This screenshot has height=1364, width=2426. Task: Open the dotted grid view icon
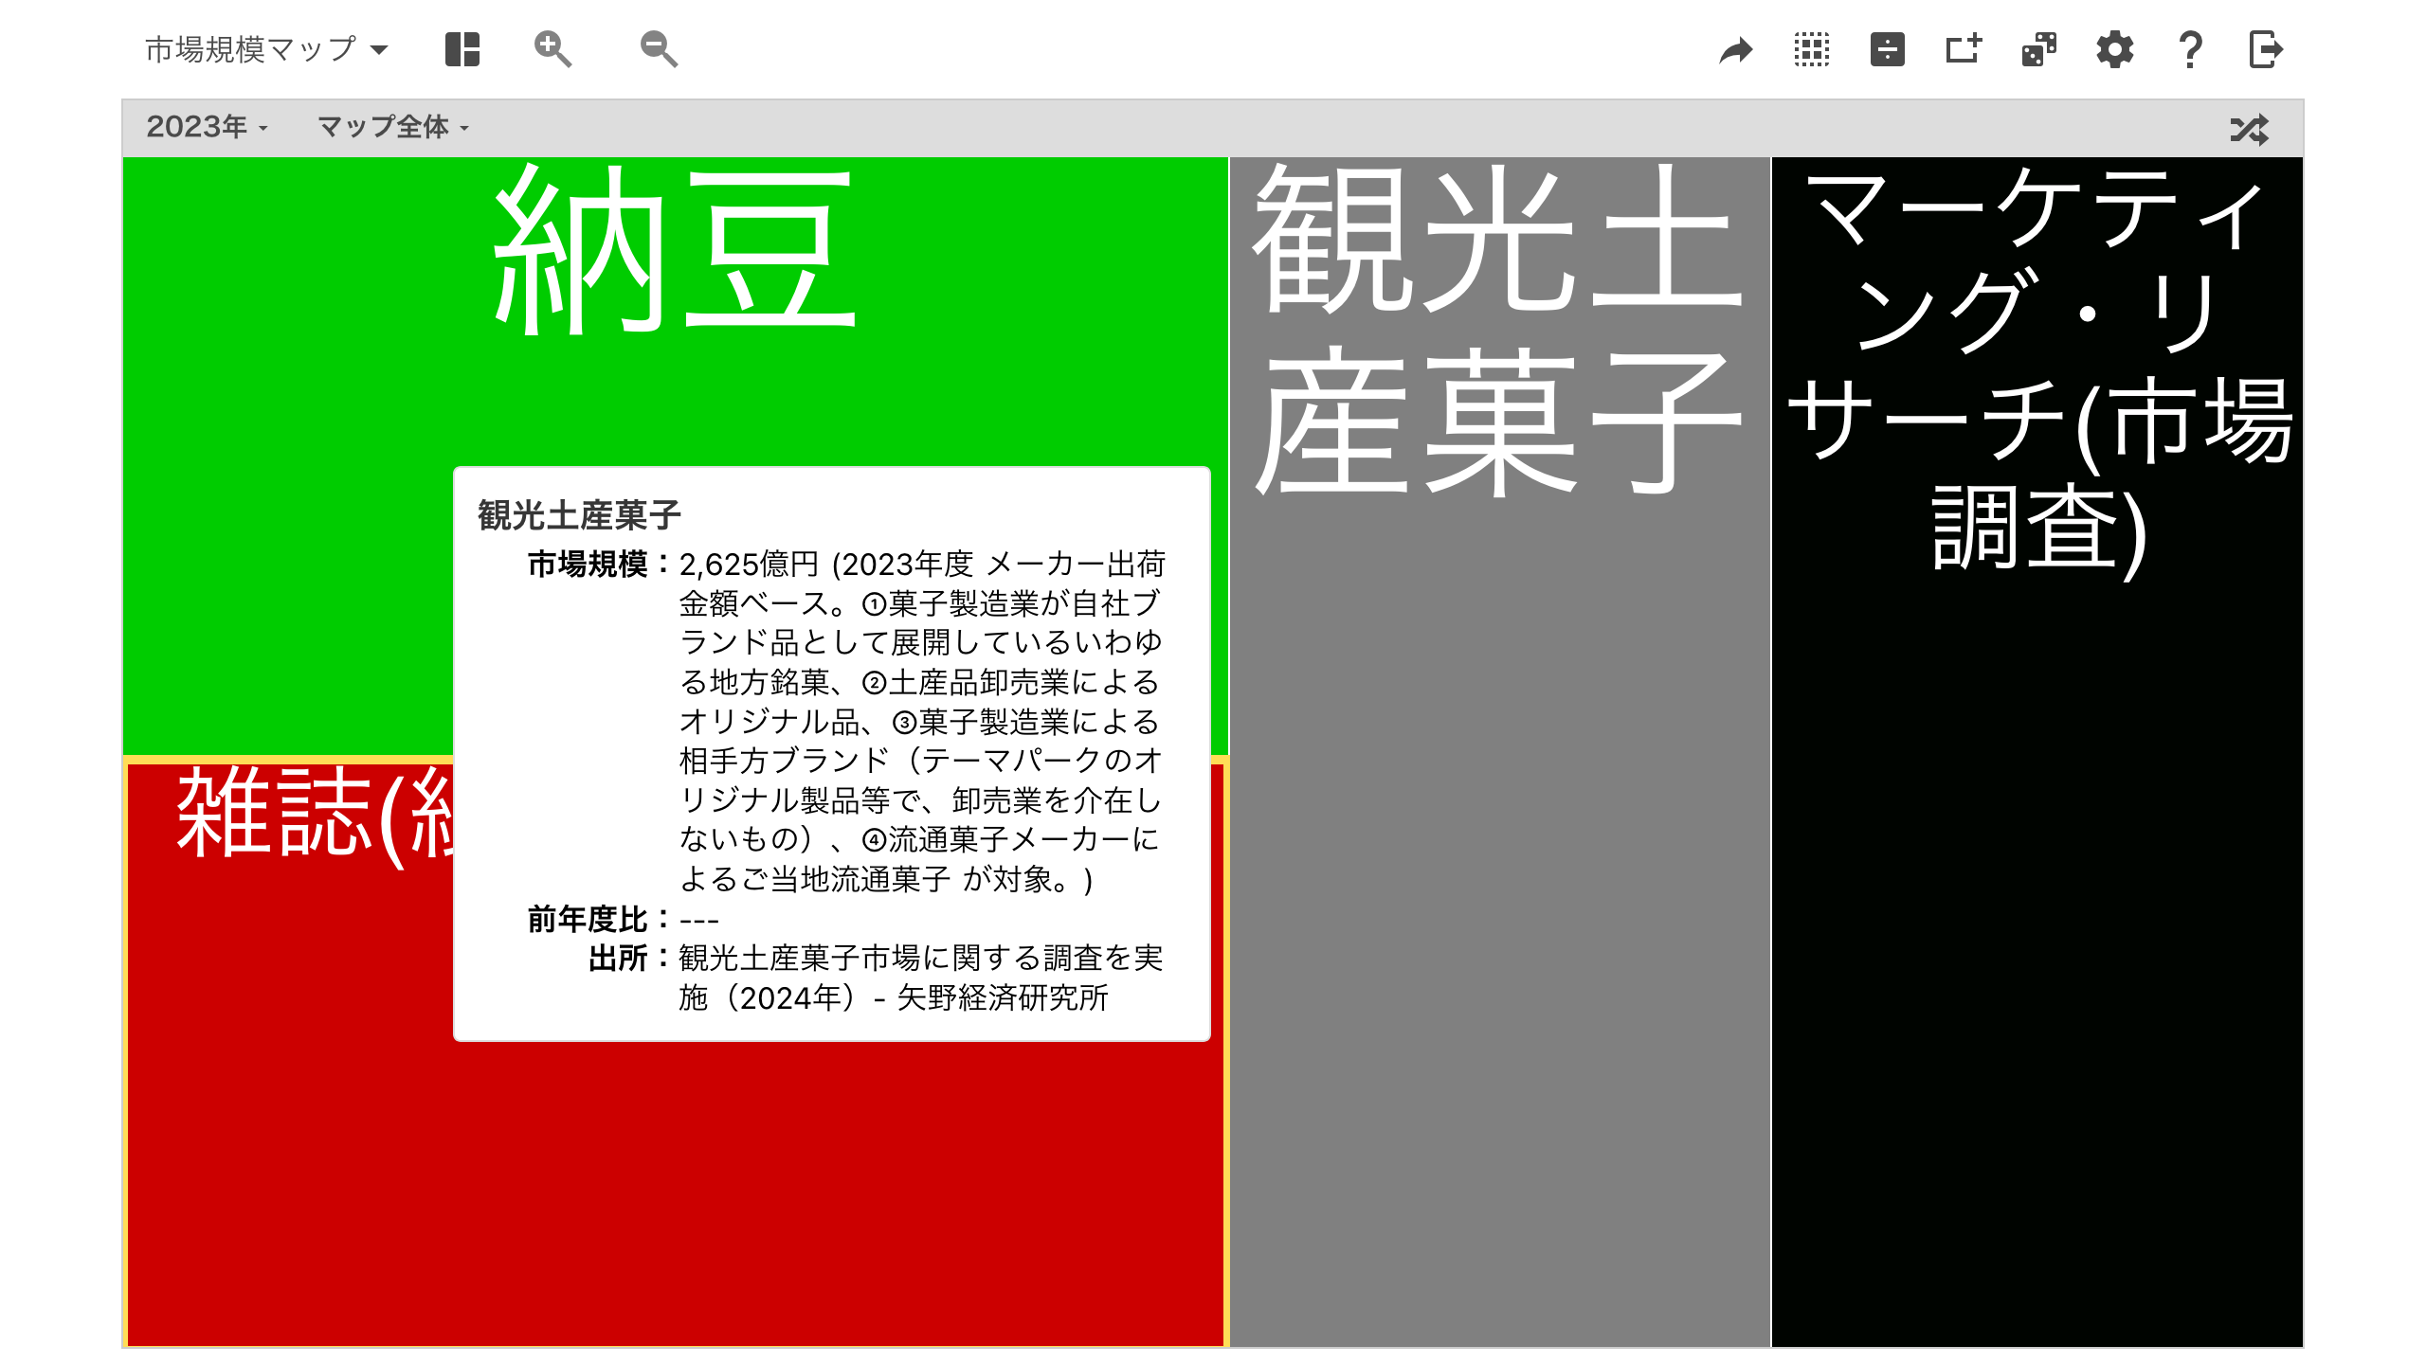pyautogui.click(x=1812, y=49)
